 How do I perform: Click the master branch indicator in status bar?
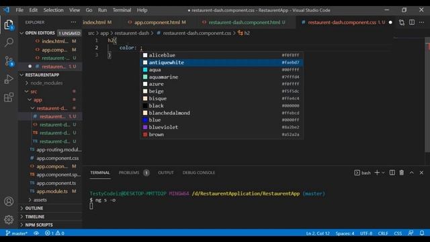coord(16,233)
